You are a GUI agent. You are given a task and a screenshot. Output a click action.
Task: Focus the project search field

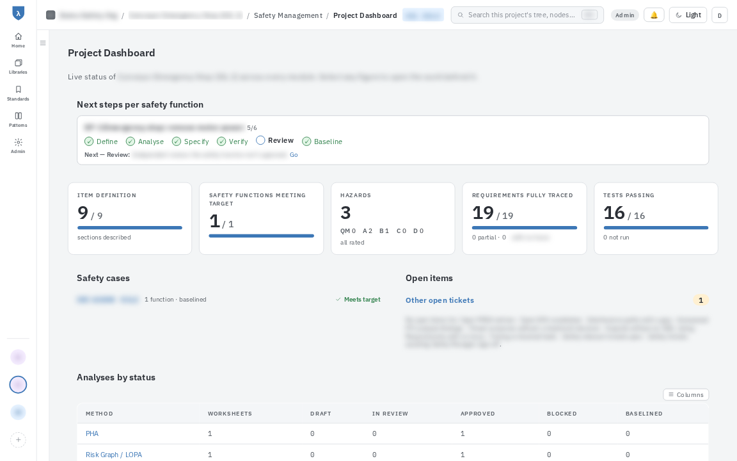527,15
